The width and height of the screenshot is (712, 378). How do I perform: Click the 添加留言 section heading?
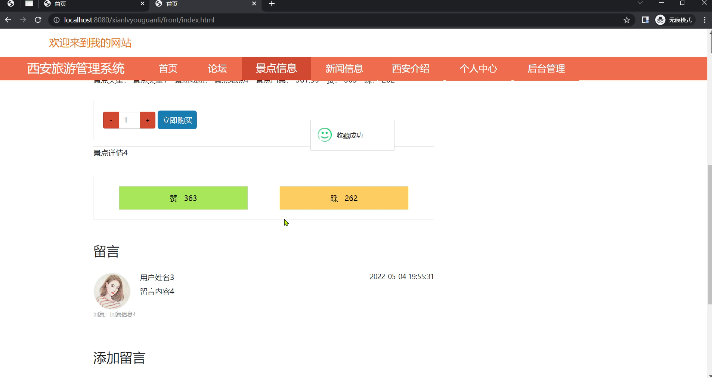click(119, 358)
